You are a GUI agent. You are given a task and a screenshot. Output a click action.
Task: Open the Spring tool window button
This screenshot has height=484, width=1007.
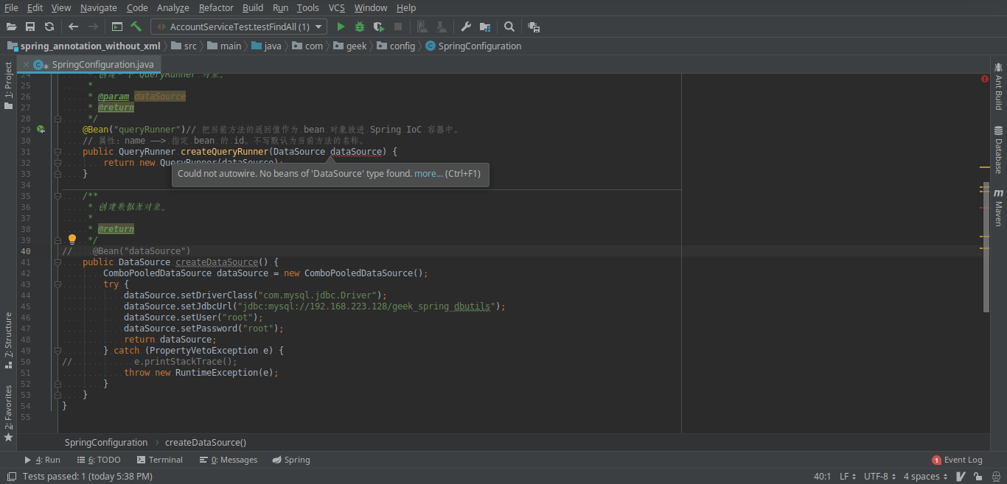(291, 460)
